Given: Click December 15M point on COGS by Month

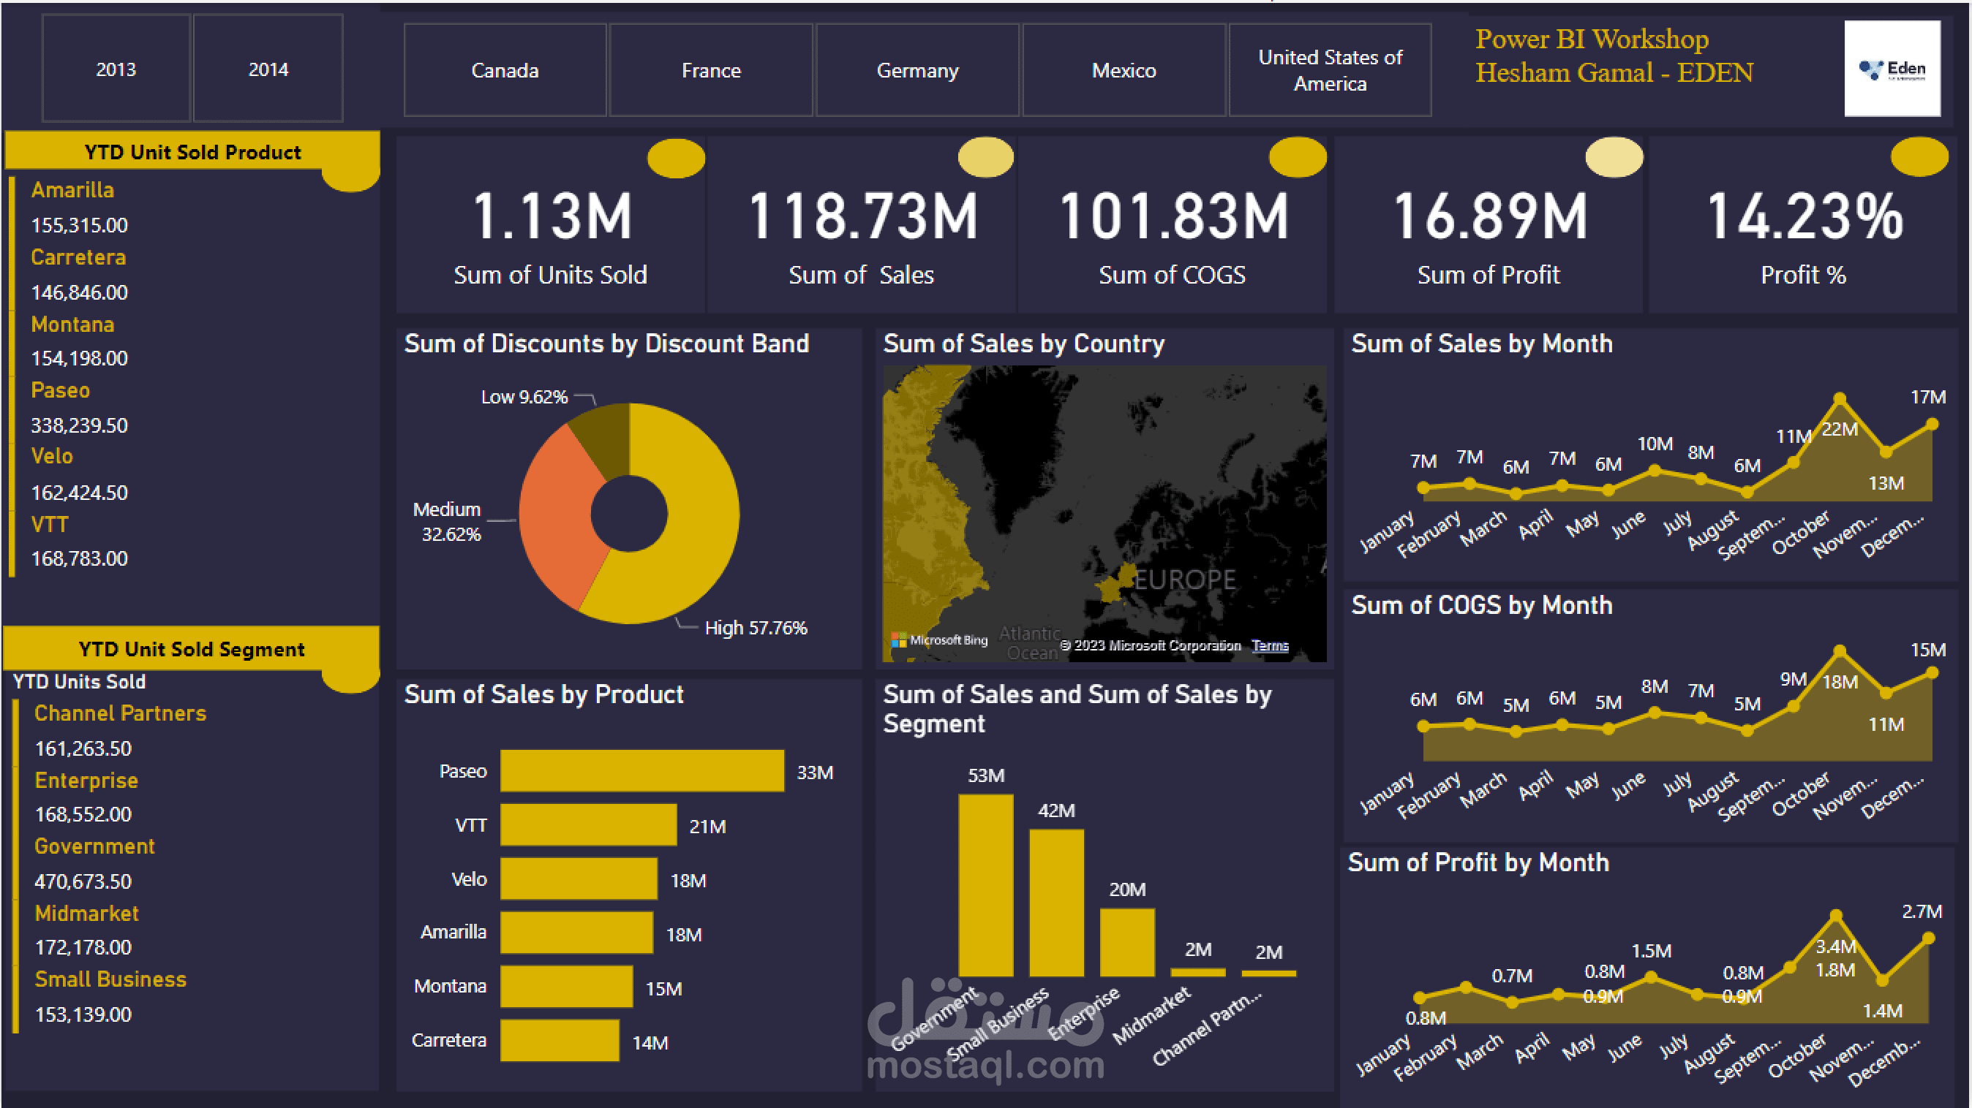Looking at the screenshot, I should coord(1933,673).
